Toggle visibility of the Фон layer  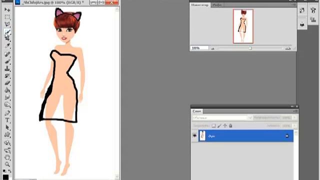[x=194, y=135]
